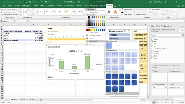Check the 'Einnahme/Ausgabe ?' field checkbox

[152, 49]
